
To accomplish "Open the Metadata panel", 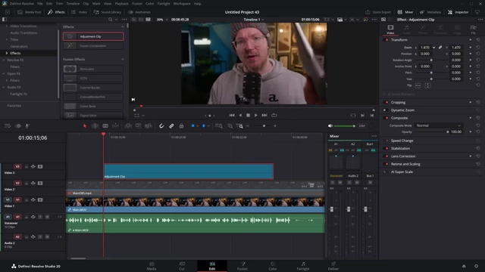I will point(430,12).
